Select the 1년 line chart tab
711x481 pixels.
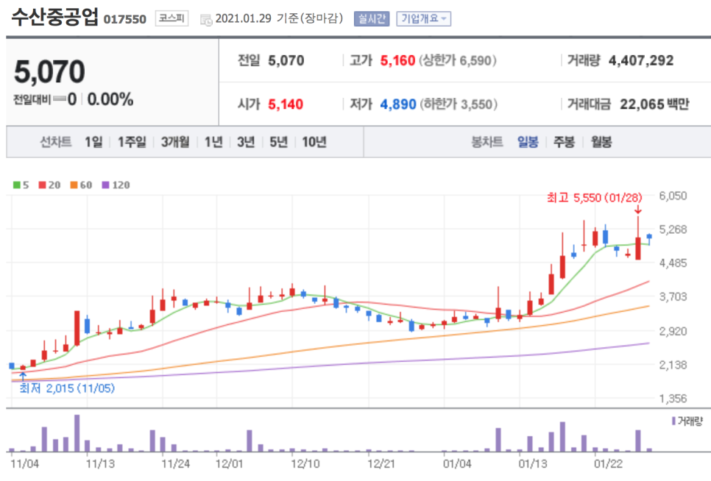pyautogui.click(x=213, y=142)
